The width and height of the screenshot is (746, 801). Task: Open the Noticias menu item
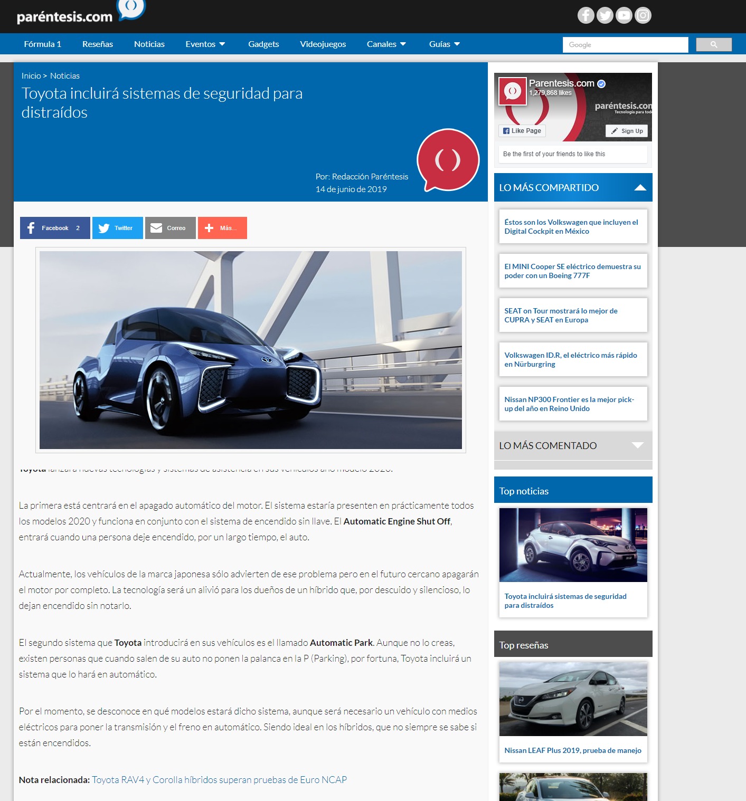(149, 44)
